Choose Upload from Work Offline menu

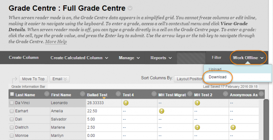(215, 69)
